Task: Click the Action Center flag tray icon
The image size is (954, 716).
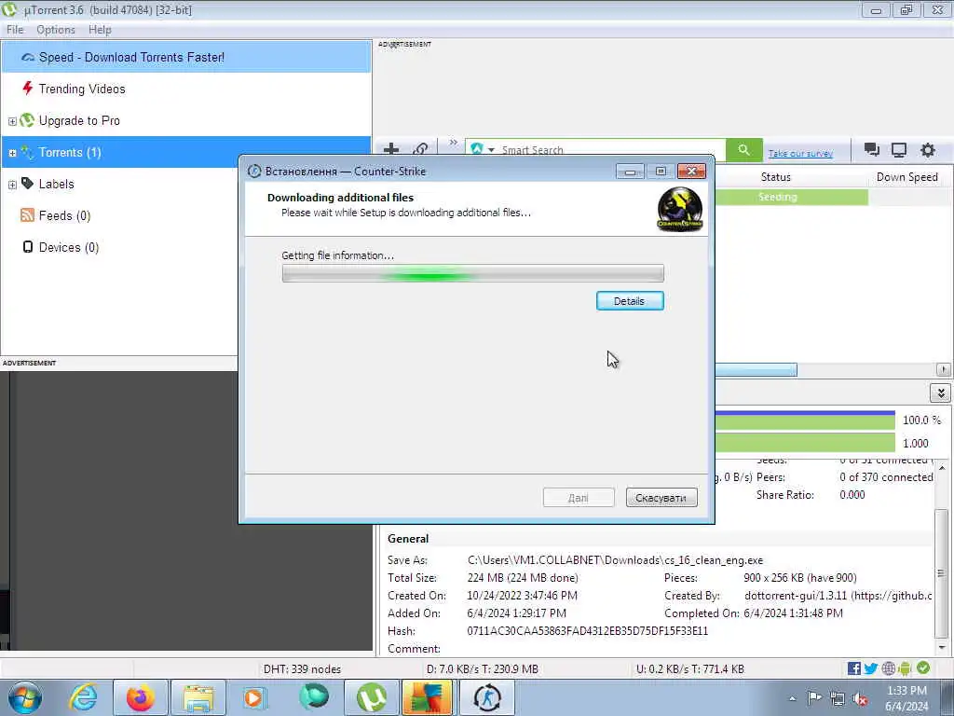Action: [x=814, y=697]
